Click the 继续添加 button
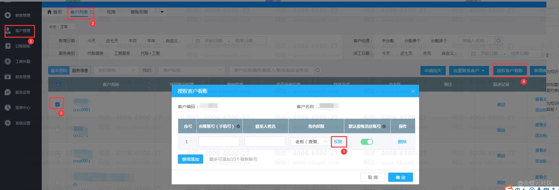 pyautogui.click(x=190, y=159)
